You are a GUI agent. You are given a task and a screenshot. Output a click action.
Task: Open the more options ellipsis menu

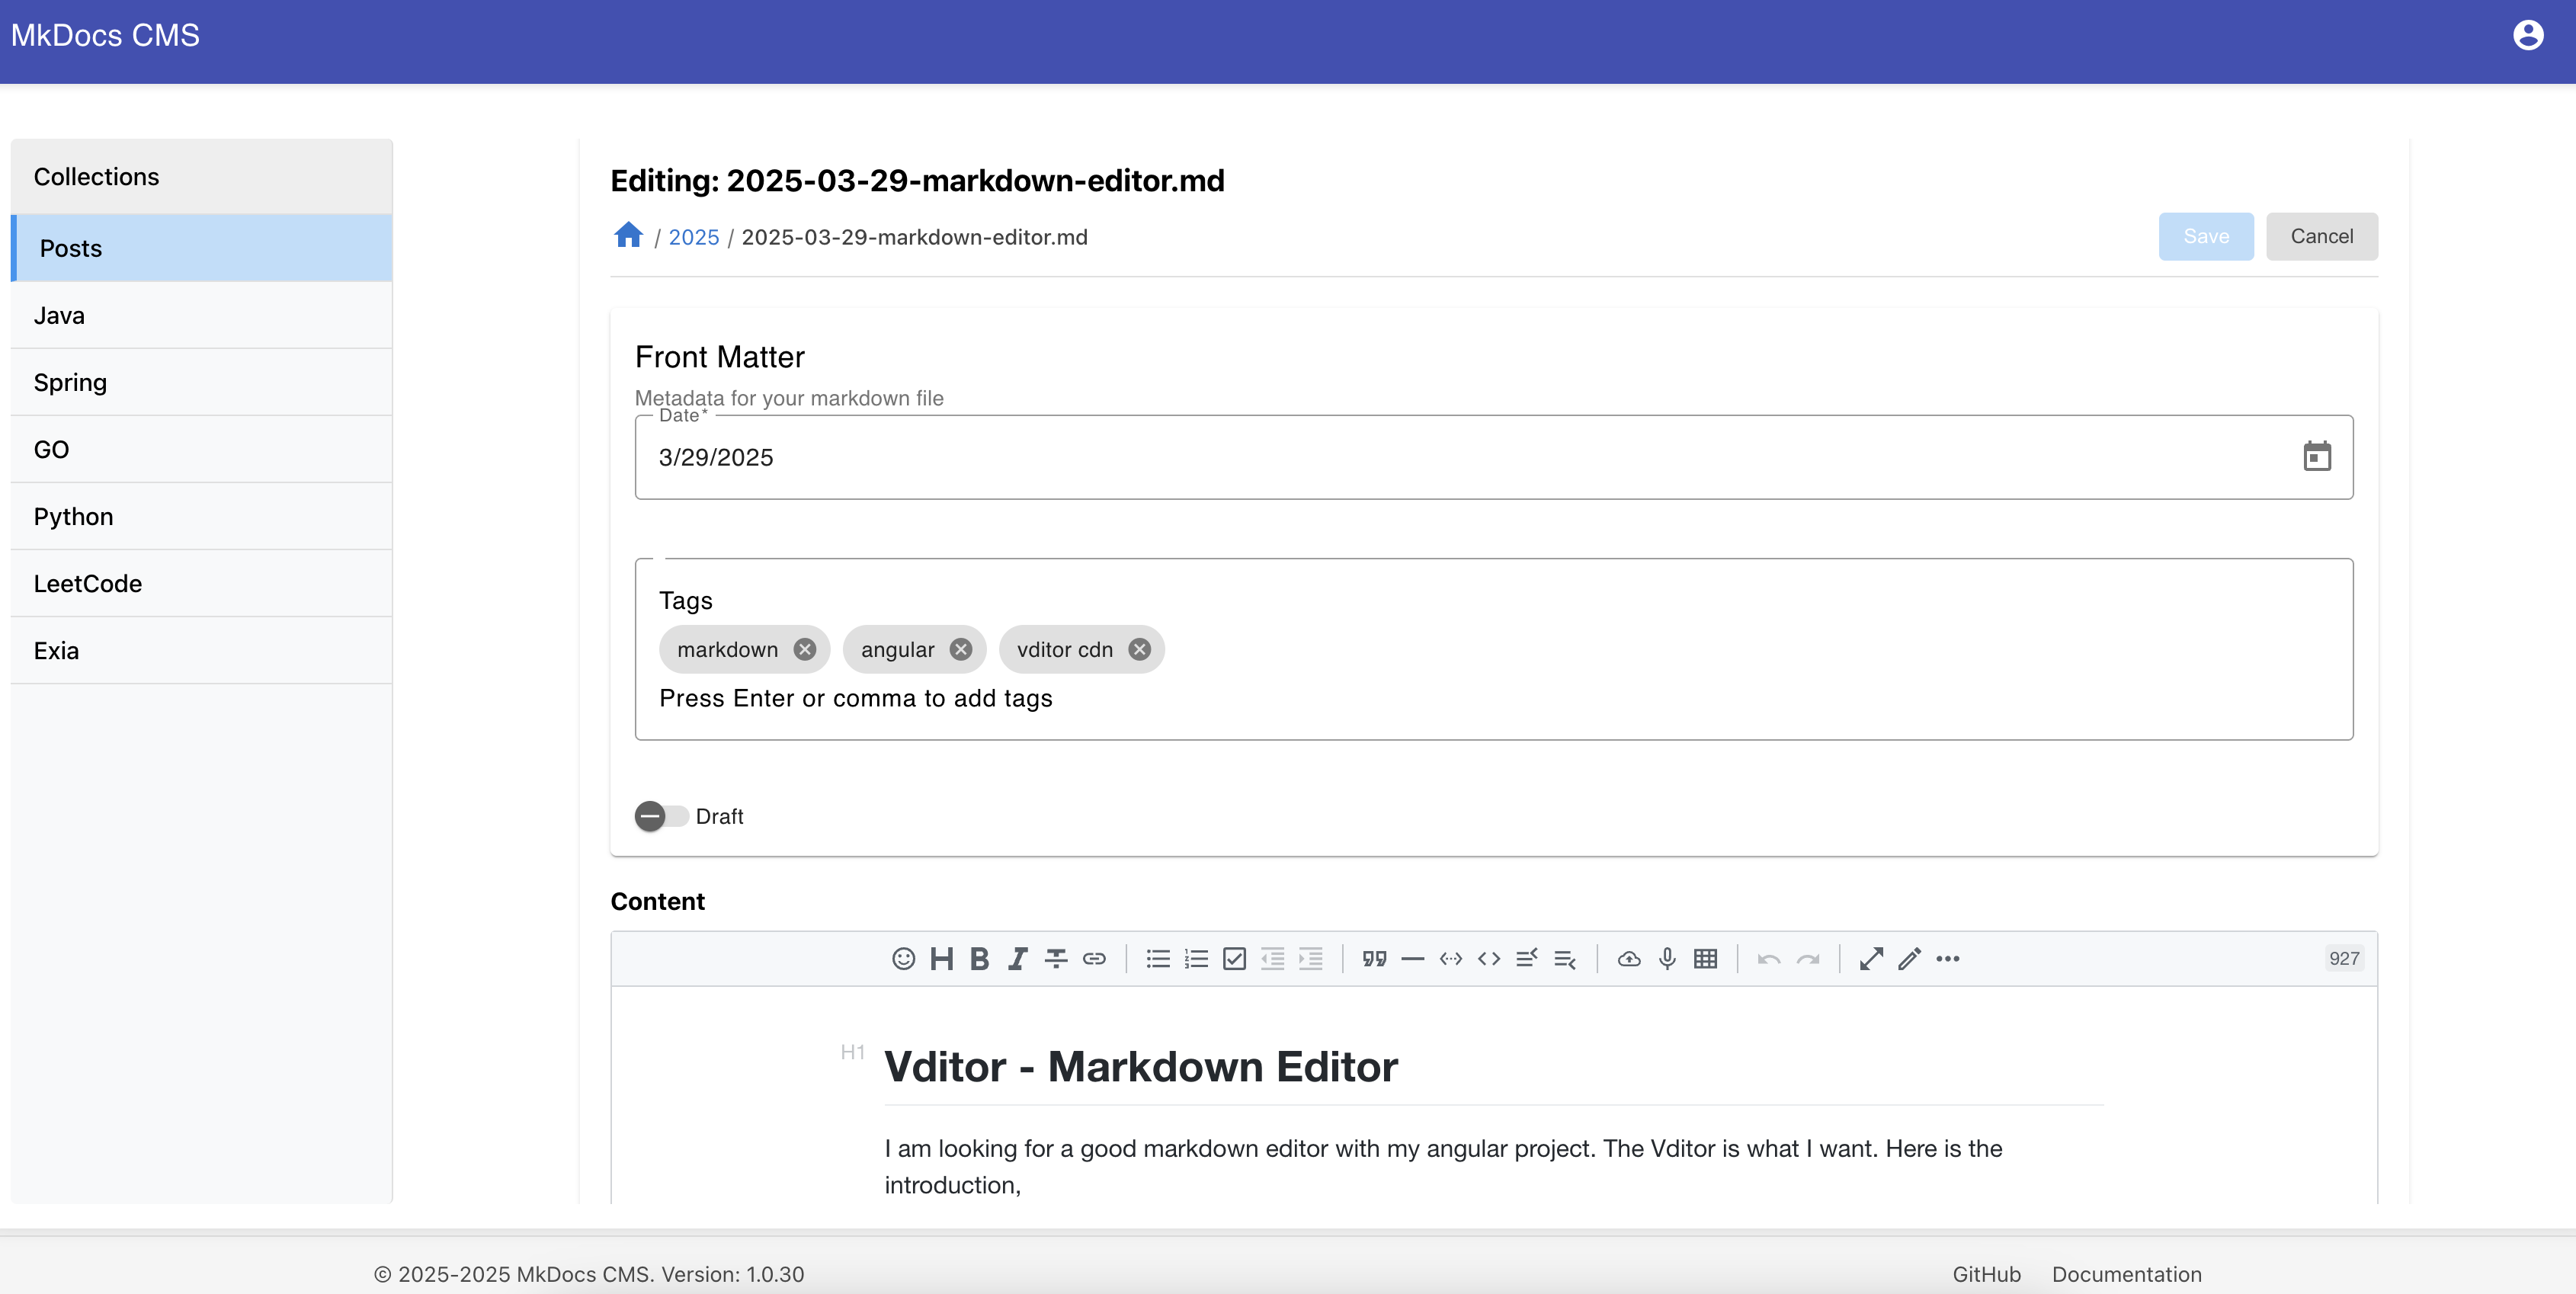pos(1947,959)
